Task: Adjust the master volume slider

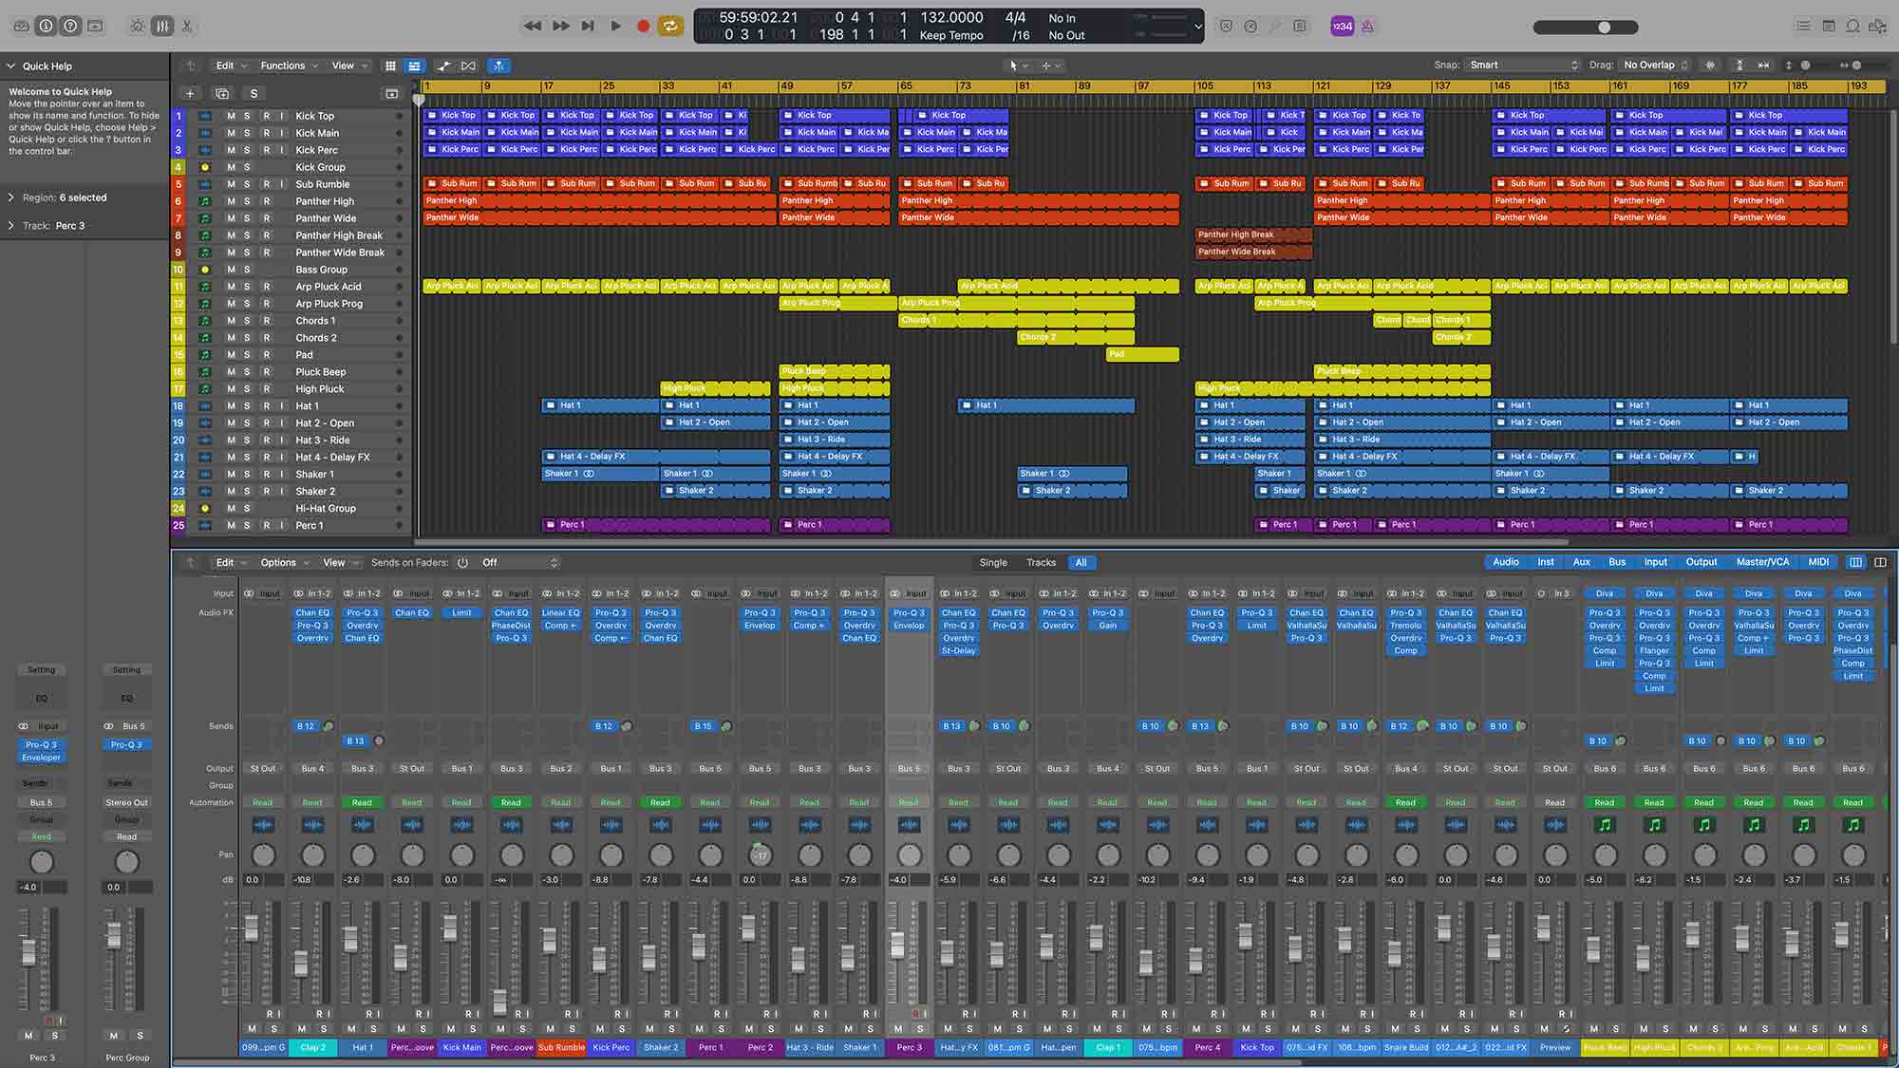Action: tap(1604, 27)
